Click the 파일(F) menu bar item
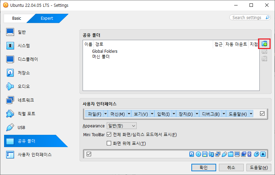 (x=94, y=114)
